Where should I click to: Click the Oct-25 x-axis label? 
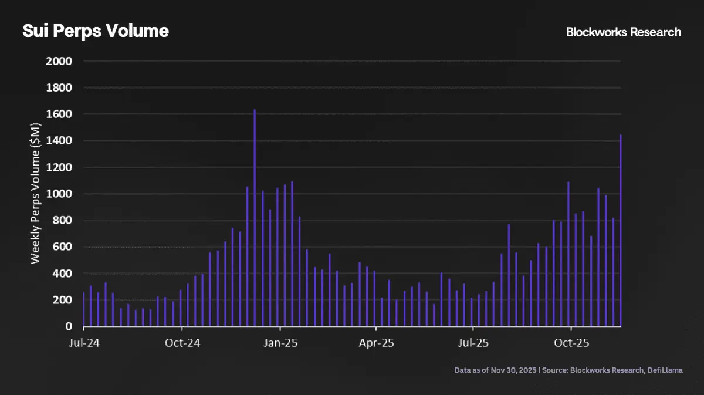(x=571, y=342)
